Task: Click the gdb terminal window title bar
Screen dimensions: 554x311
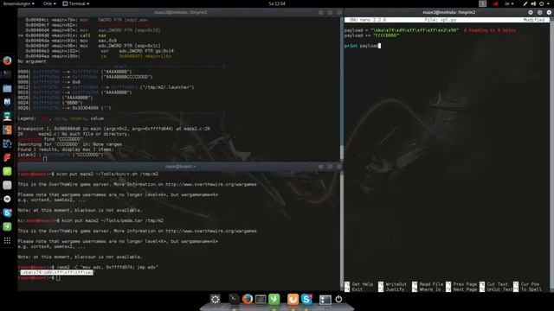Action: tap(180, 12)
